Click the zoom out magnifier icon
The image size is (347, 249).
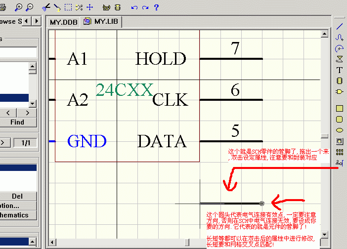[29, 7]
